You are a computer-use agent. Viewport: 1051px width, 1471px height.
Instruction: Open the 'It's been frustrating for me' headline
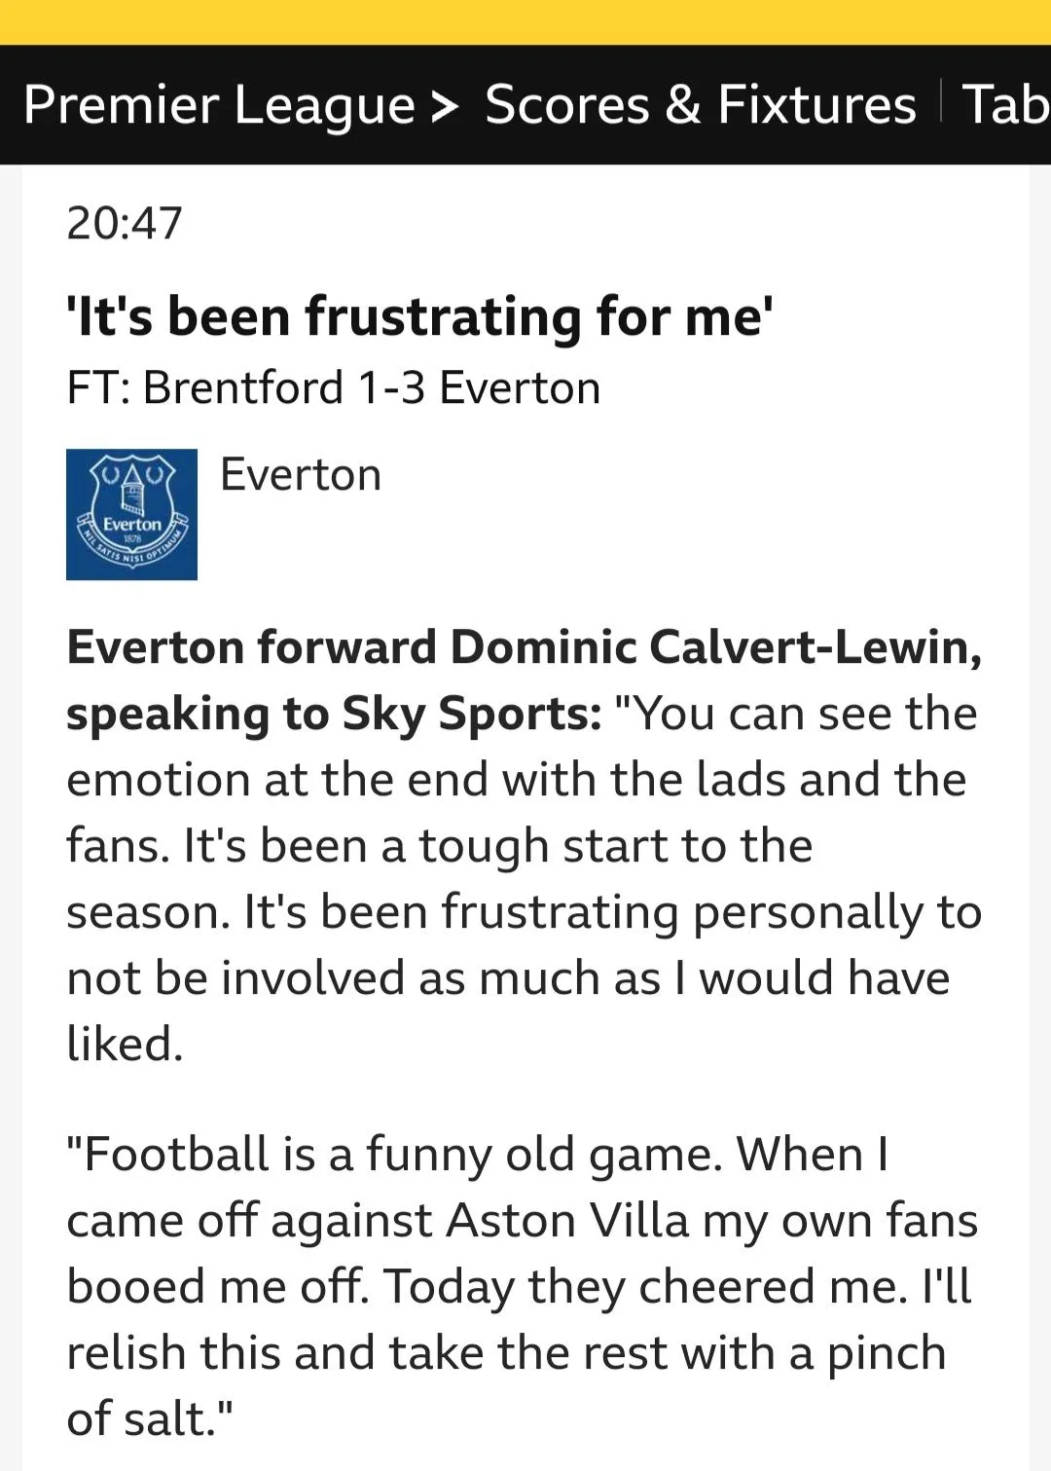click(x=419, y=317)
